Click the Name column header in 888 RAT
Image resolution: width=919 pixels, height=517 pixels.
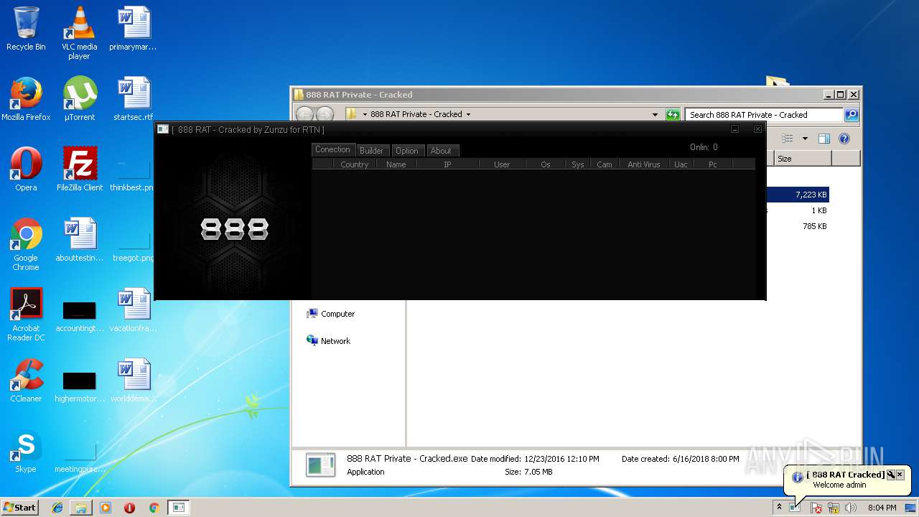[x=396, y=164]
